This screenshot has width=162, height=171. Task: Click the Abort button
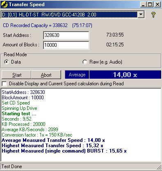click(x=46, y=75)
